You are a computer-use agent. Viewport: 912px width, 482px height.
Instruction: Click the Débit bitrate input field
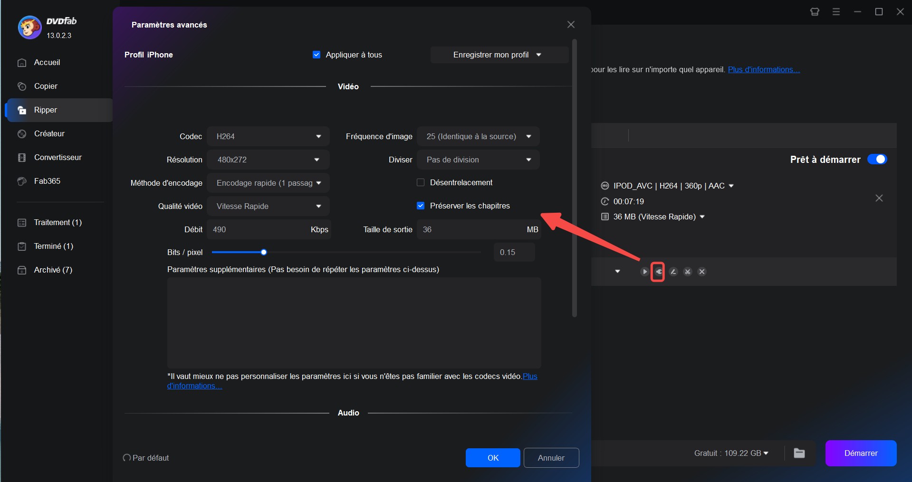pyautogui.click(x=257, y=229)
